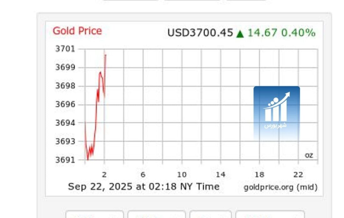Click the 14.67 price change figure
This screenshot has width=344, height=218.
click(262, 33)
